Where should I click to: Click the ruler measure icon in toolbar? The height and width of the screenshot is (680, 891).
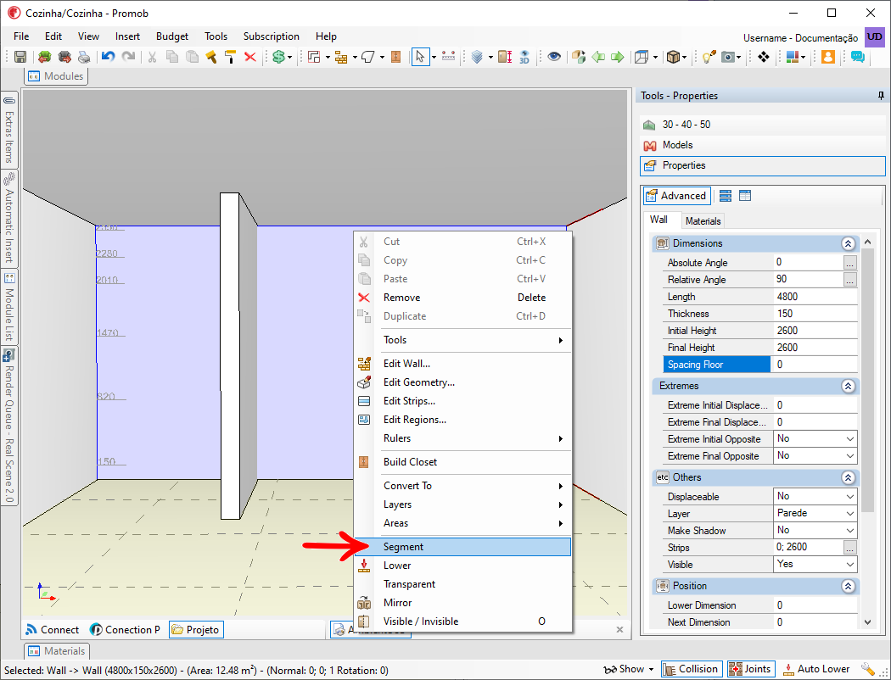click(x=448, y=56)
